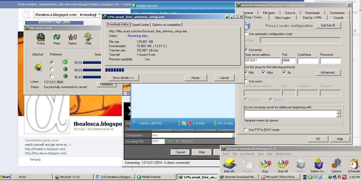The width and height of the screenshot is (361, 181).
Task: Click Incoming Port field 8080
Action: tap(158, 141)
